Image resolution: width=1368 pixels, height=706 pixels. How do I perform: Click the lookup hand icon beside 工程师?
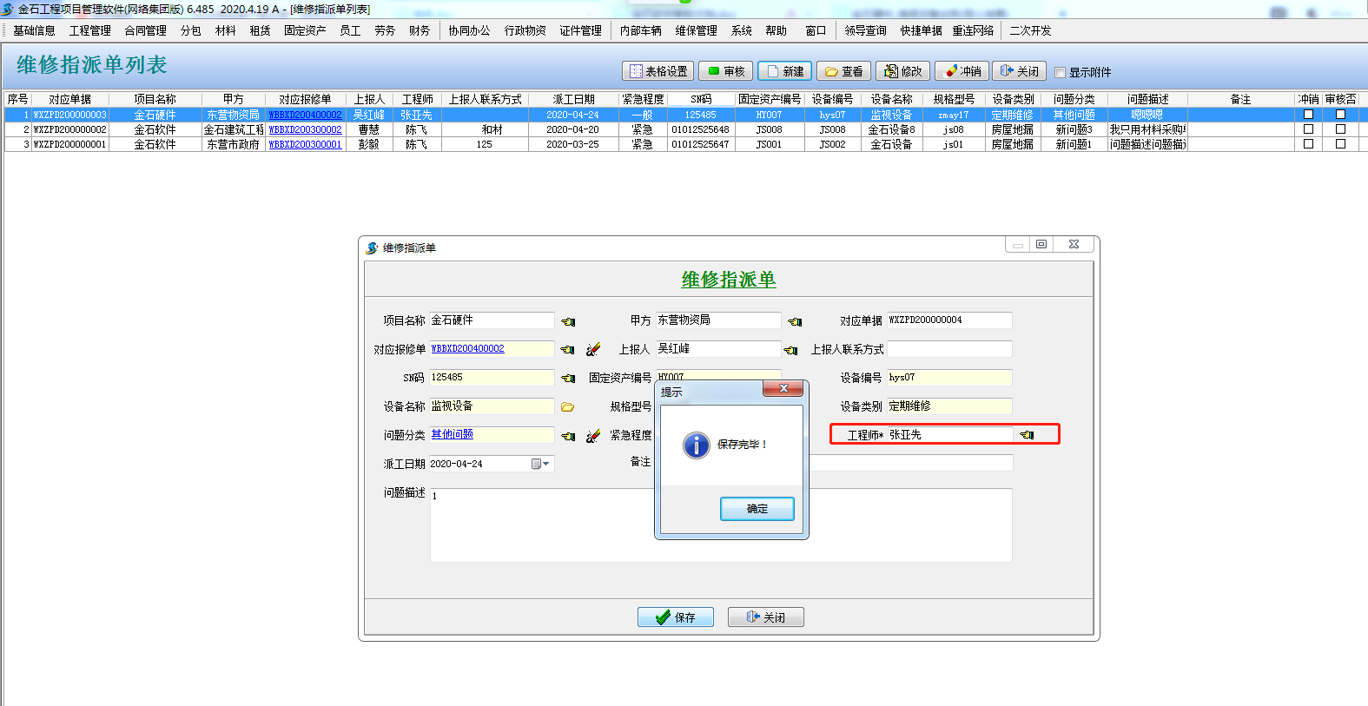point(1028,435)
